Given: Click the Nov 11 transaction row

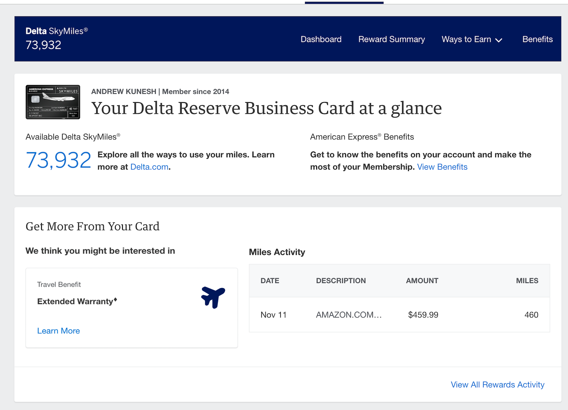Looking at the screenshot, I should [x=399, y=315].
